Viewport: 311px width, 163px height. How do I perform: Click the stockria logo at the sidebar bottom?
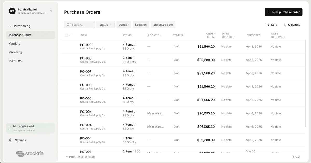30,153
